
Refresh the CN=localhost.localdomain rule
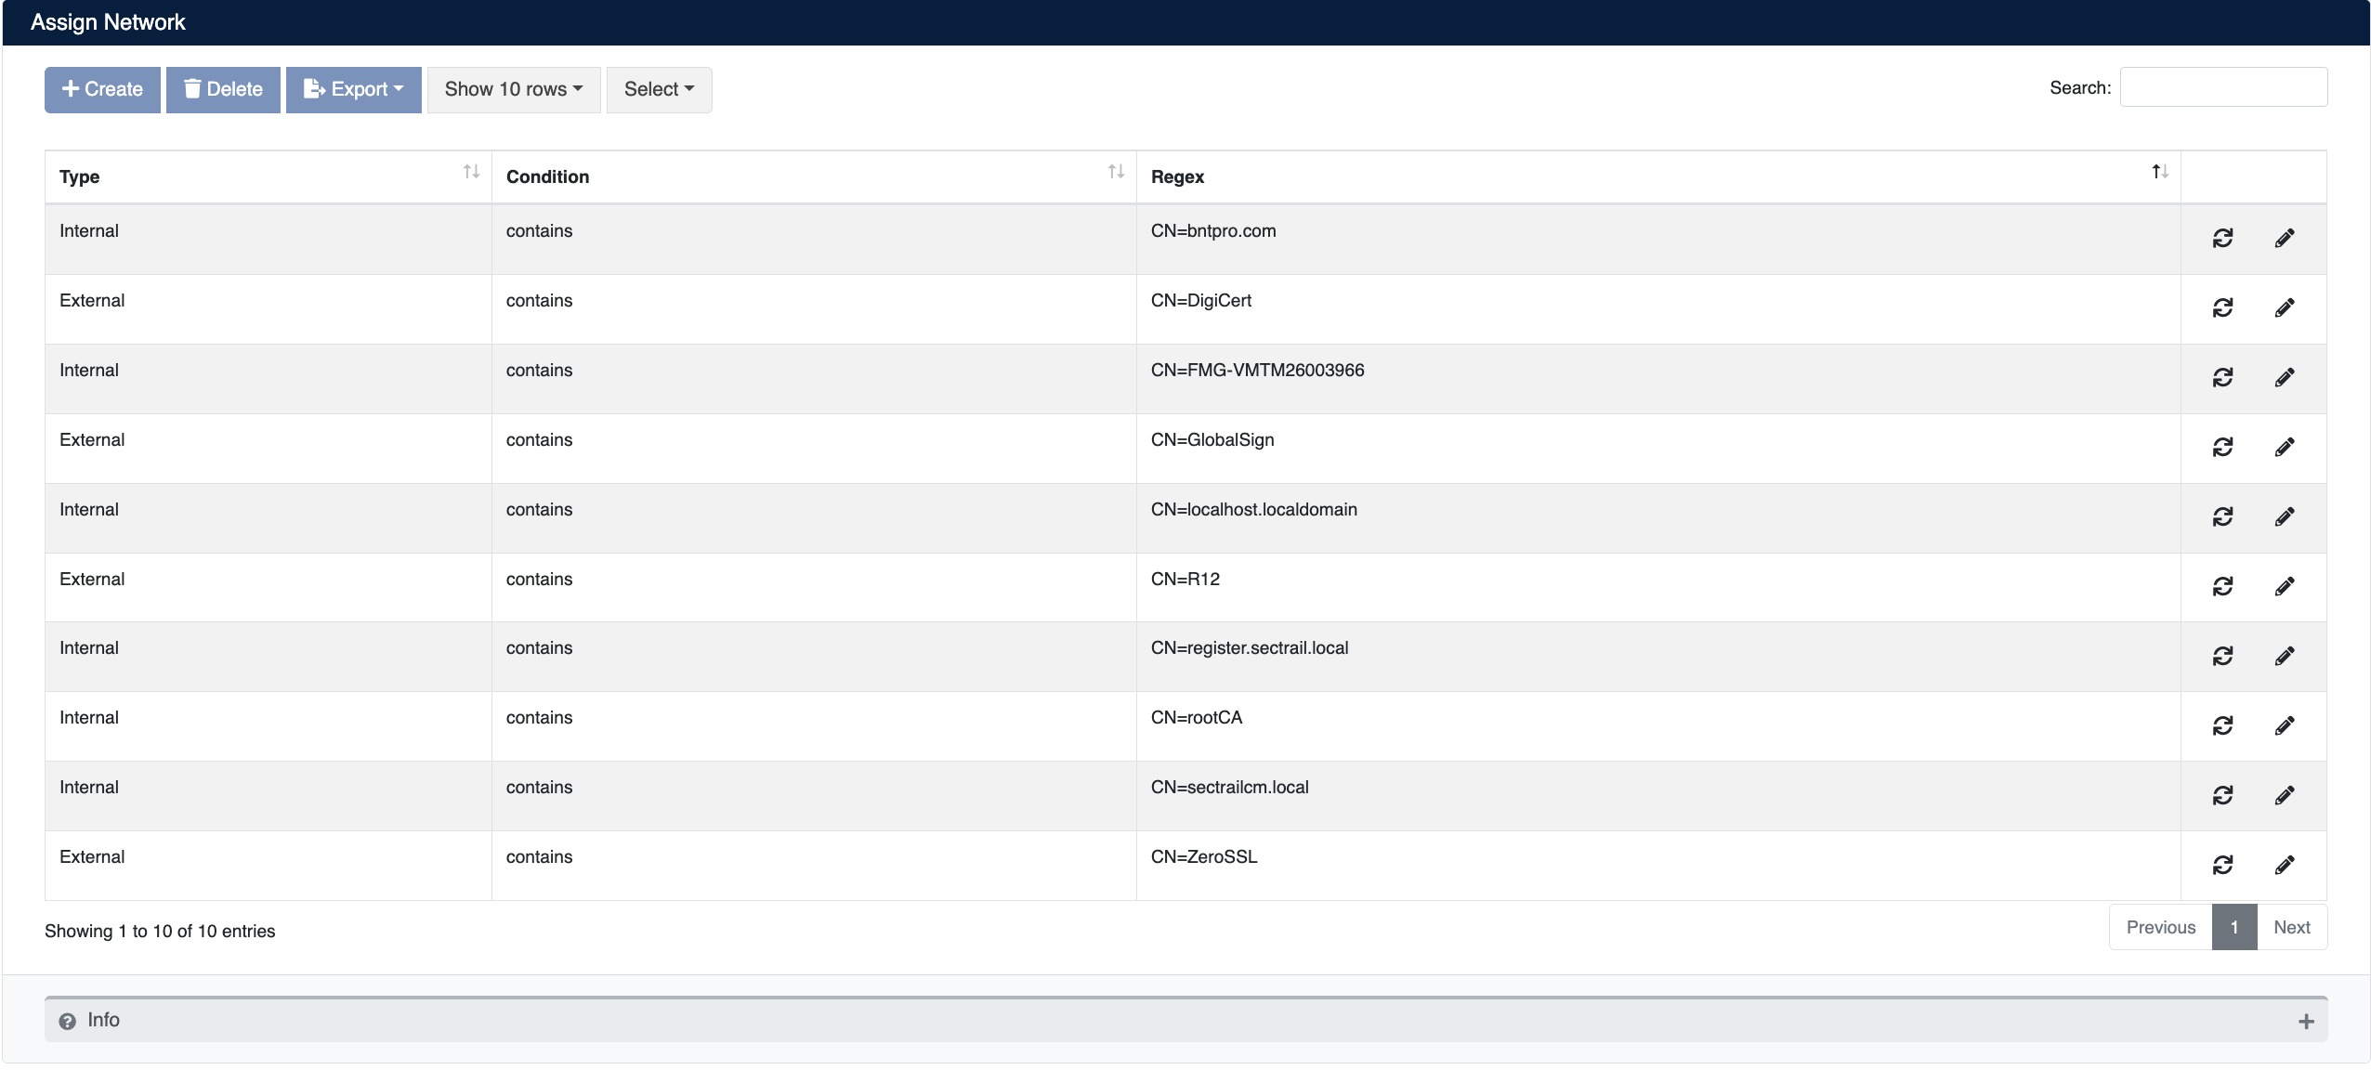[x=2222, y=517]
